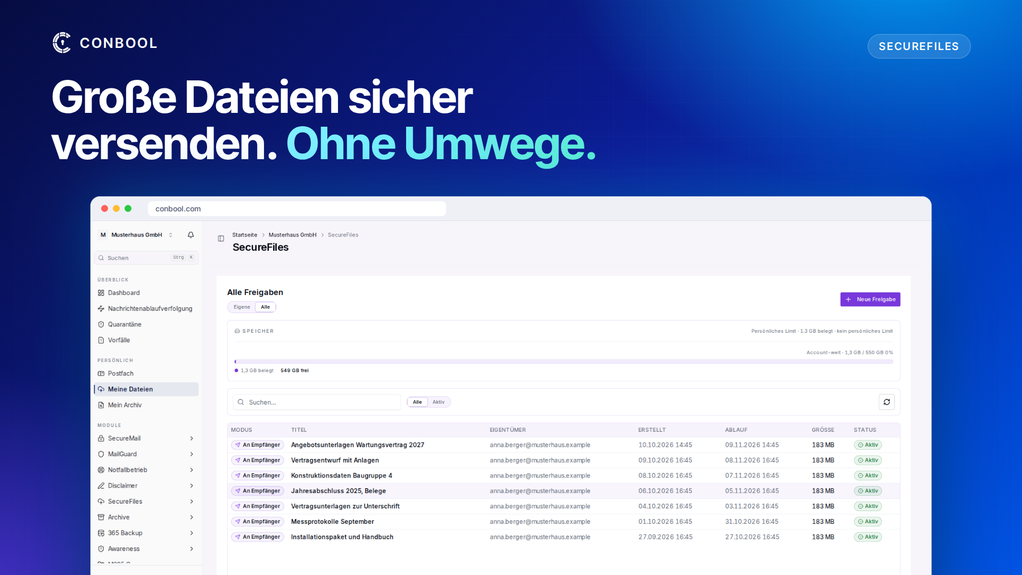
Task: Expand the Disclaimer module chevron
Action: pos(192,486)
